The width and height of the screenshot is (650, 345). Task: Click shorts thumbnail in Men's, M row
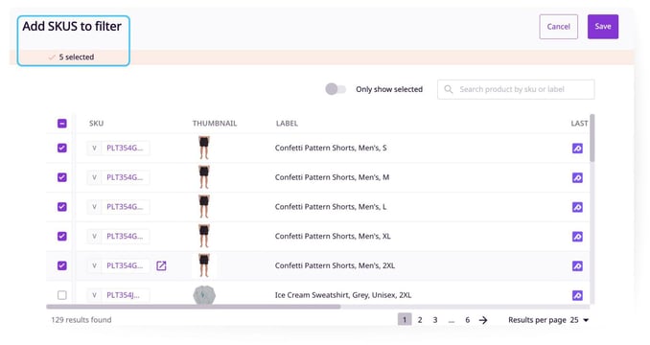coord(204,177)
